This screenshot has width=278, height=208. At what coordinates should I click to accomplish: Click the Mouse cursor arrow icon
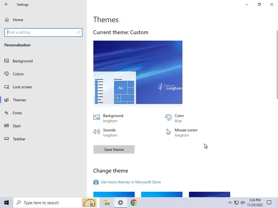tap(168, 132)
